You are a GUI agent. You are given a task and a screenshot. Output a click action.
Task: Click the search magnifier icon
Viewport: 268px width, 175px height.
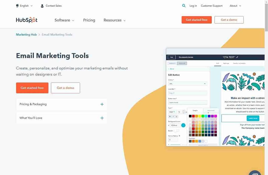(x=184, y=6)
